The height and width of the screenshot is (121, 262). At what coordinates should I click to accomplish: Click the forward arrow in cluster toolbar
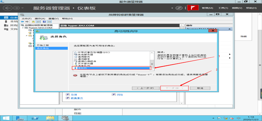(x=27, y=22)
